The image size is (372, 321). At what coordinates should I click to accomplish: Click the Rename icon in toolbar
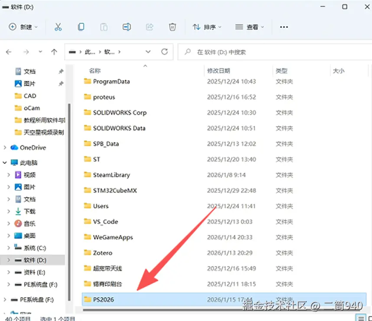127,27
